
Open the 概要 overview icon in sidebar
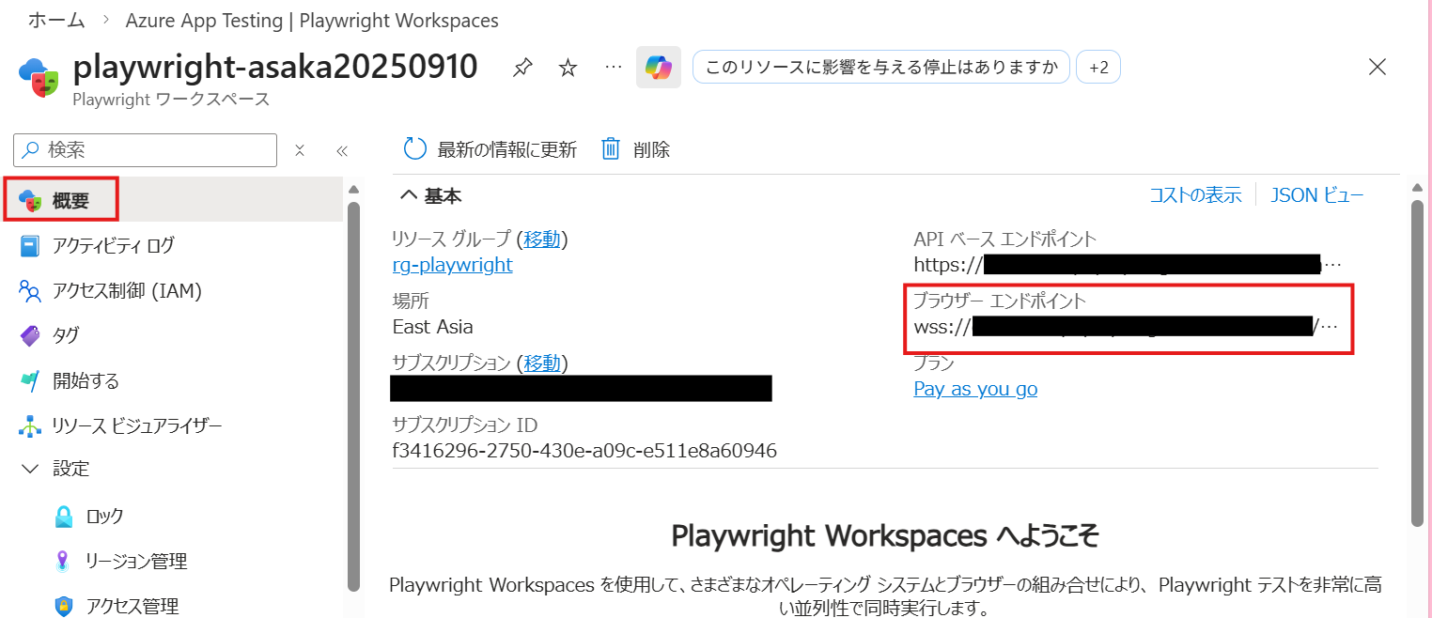(31, 201)
